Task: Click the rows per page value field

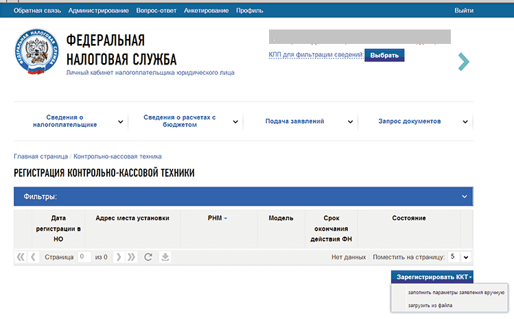Action: 454,257
